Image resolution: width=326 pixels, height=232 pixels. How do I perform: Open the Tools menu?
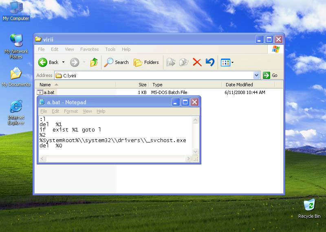click(110, 49)
